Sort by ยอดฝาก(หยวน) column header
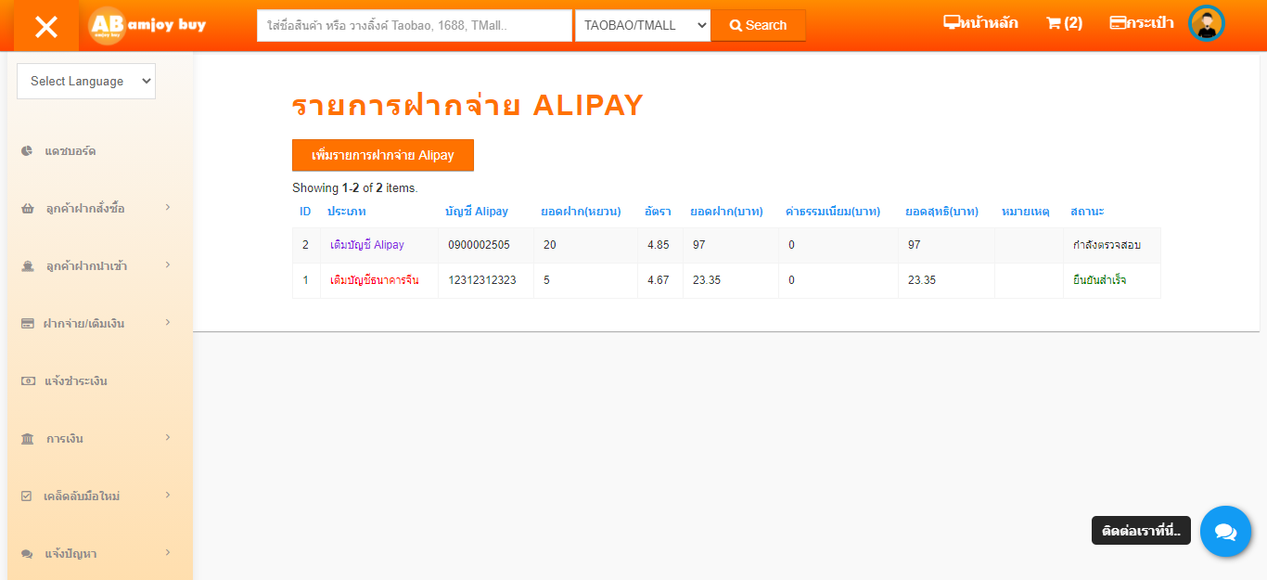This screenshot has height=580, width=1267. (581, 212)
